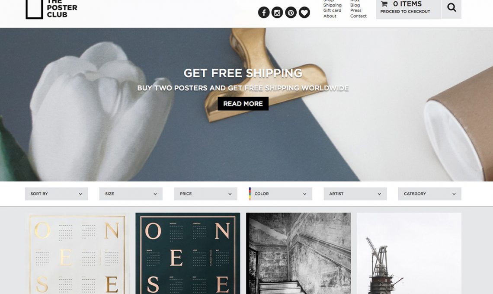Click the search magnifier icon
This screenshot has height=294, width=493.
pos(451,7)
